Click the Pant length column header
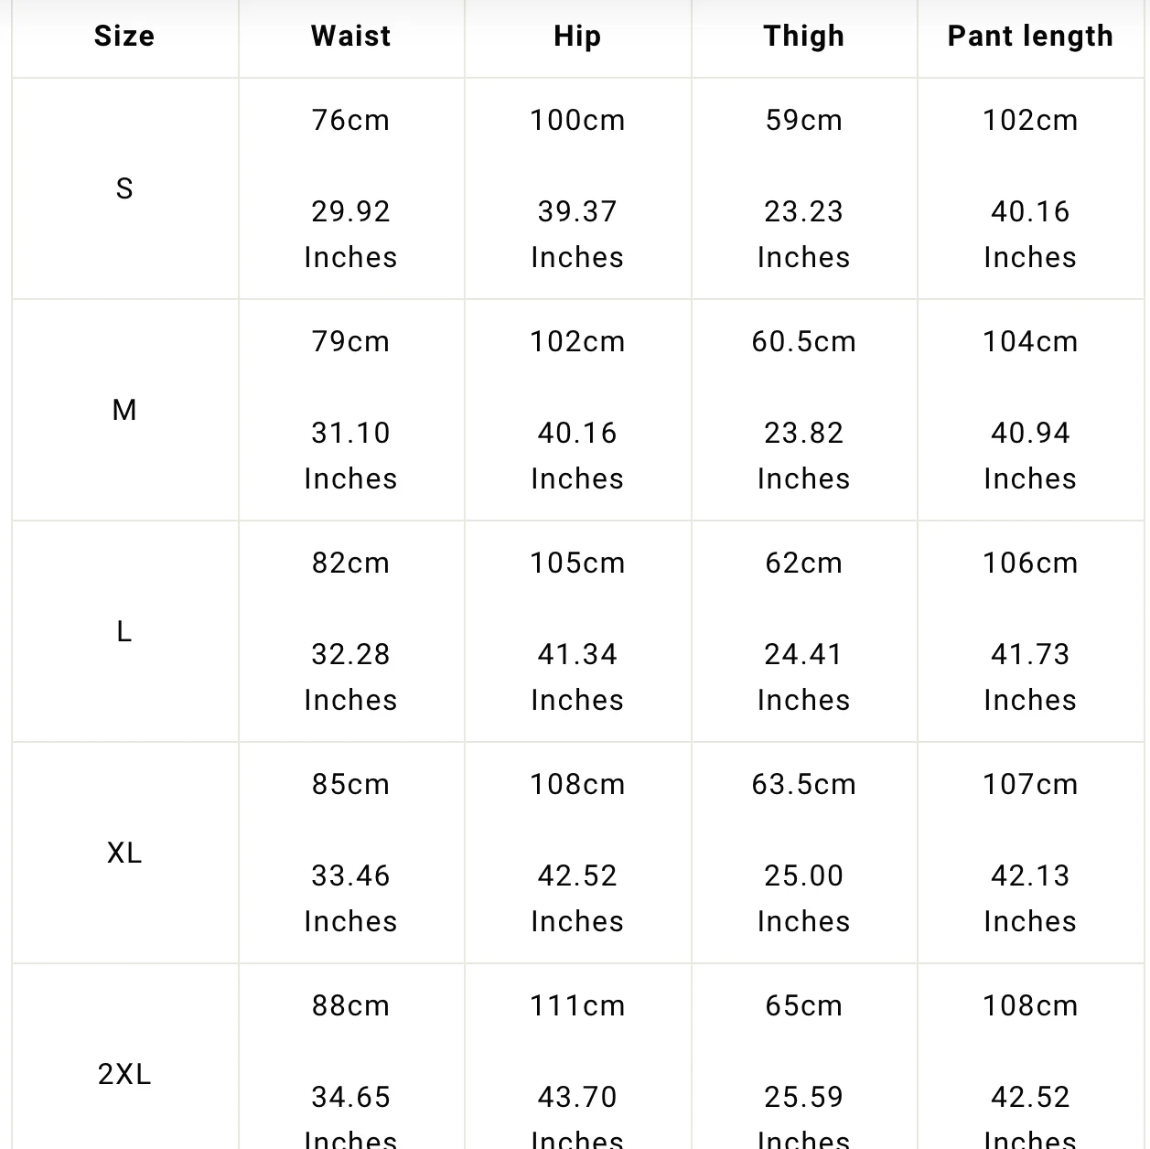The image size is (1150, 1149). coord(1030,37)
